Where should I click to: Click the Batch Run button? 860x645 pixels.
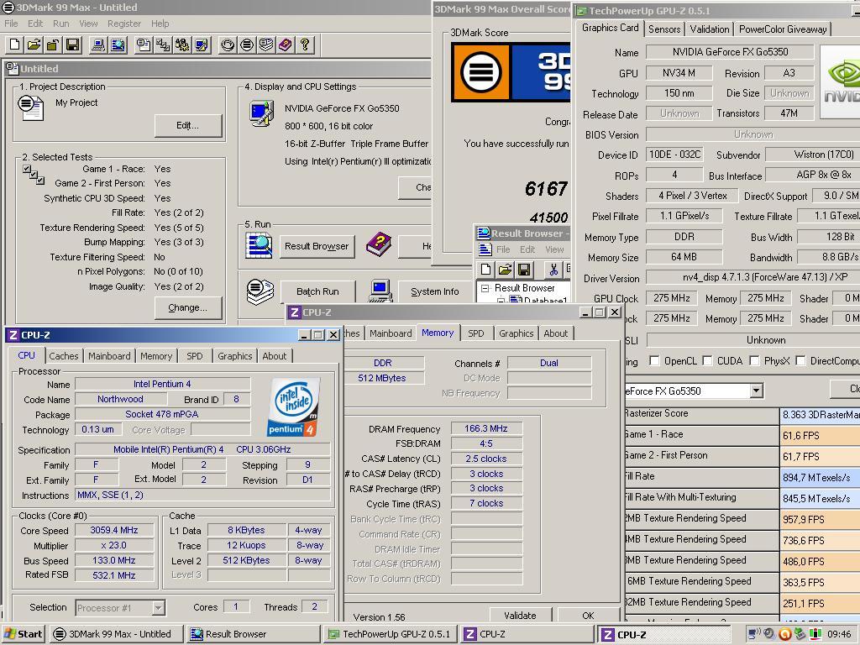[x=318, y=291]
